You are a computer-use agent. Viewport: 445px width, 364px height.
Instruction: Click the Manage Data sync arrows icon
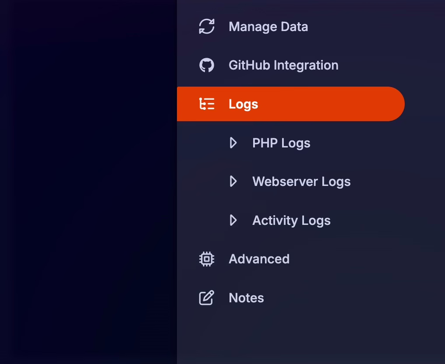207,27
